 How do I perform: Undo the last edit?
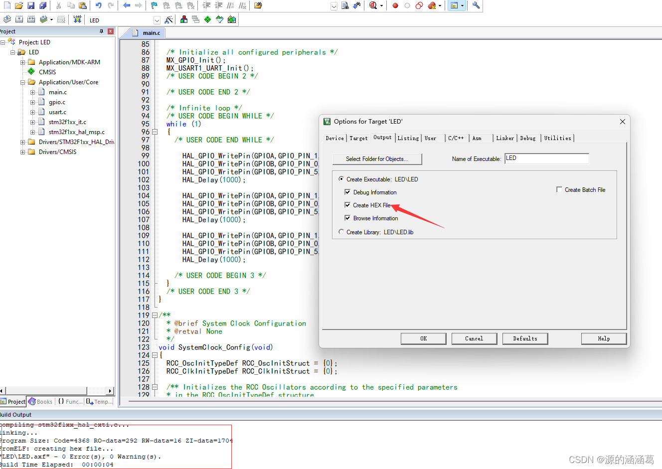point(99,5)
